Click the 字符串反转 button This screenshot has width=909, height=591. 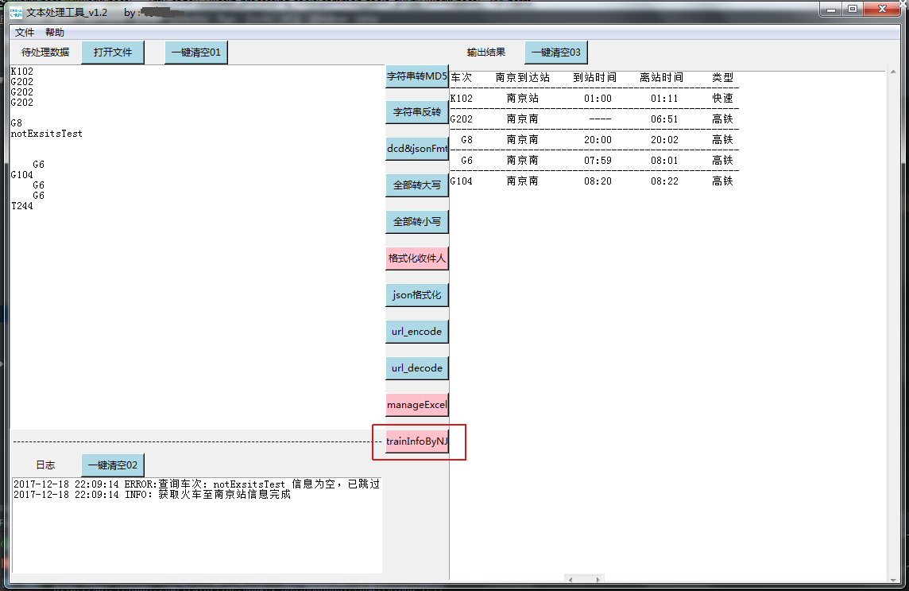click(417, 112)
